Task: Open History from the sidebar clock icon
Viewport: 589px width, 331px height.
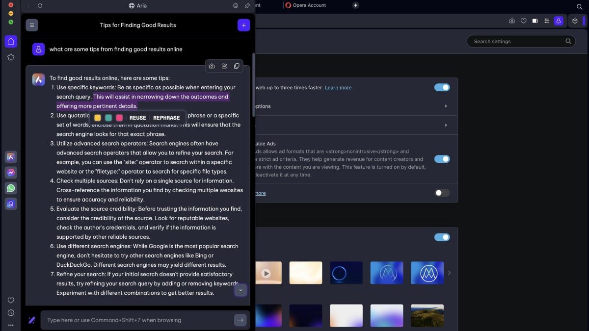Action: [x=11, y=313]
